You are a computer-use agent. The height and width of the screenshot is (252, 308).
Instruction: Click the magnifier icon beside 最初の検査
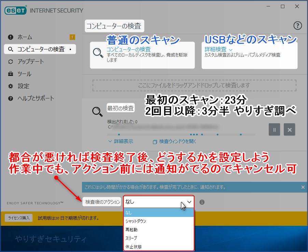coord(97,112)
